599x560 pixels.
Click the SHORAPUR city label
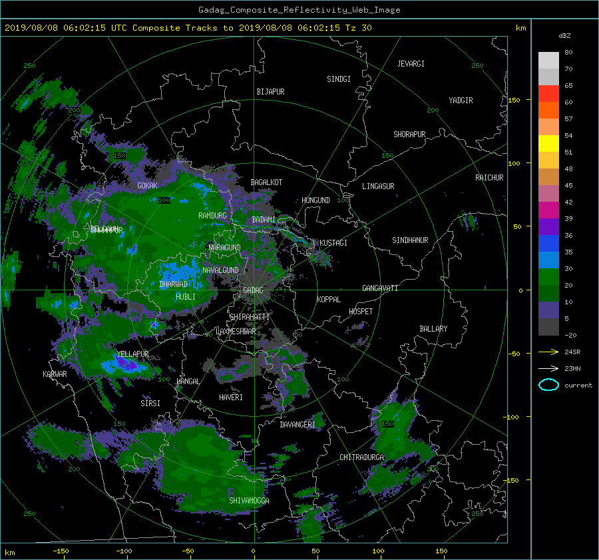click(x=409, y=135)
